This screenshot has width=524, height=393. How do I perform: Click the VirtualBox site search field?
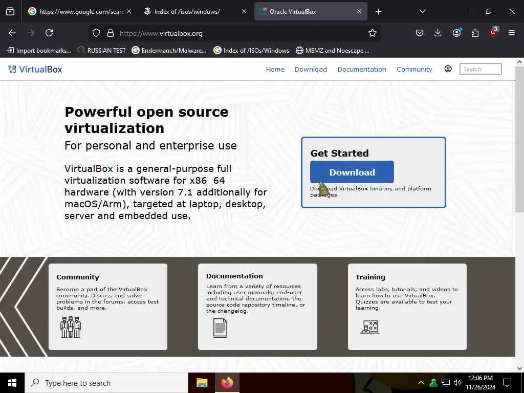click(481, 69)
